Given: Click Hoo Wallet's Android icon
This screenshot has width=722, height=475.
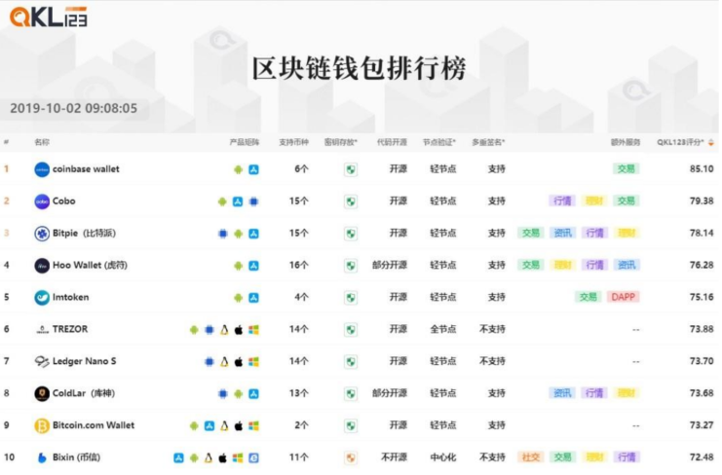Looking at the screenshot, I should pyautogui.click(x=238, y=266).
